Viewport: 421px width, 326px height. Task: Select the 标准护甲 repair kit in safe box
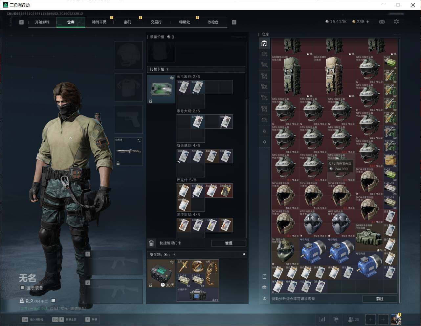click(198, 294)
